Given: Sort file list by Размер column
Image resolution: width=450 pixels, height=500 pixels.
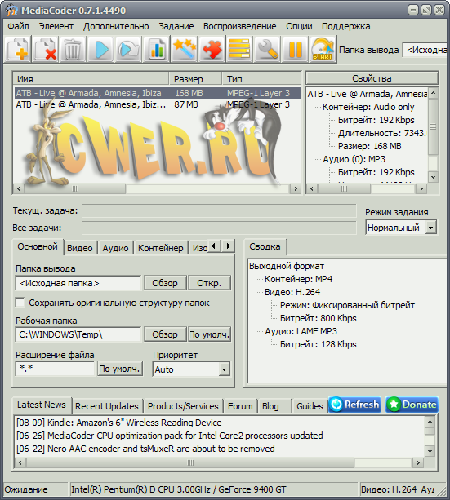Looking at the screenshot, I should (195, 79).
